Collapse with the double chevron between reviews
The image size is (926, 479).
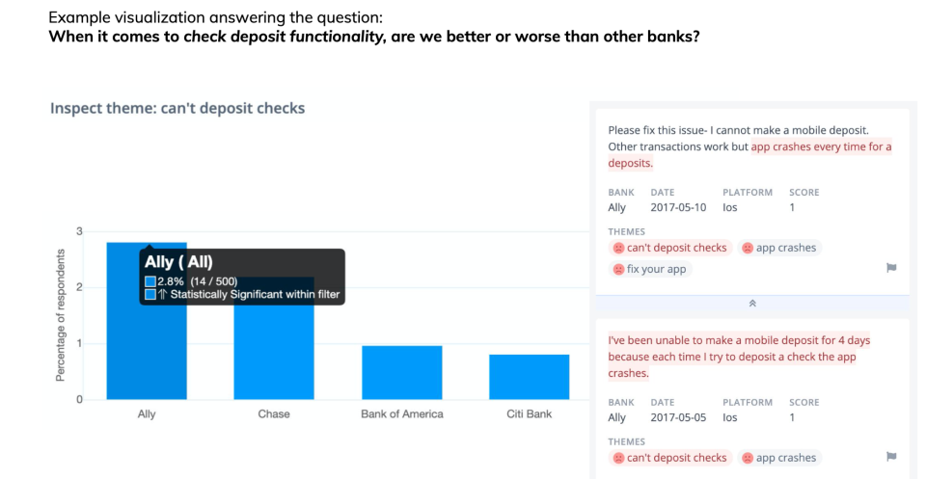[x=752, y=303]
